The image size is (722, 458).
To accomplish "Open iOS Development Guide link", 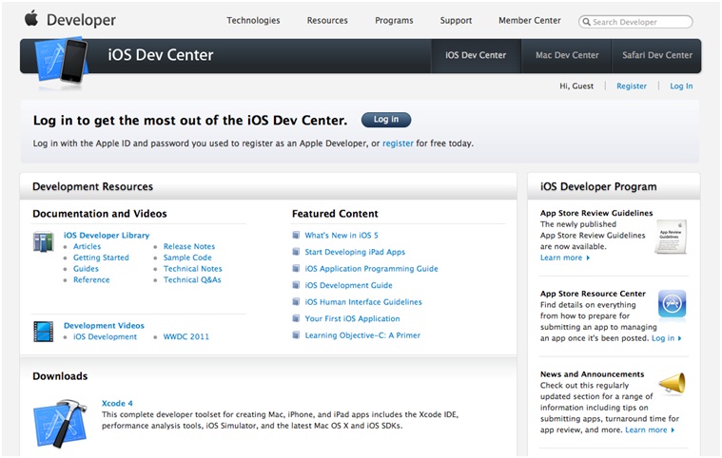I will tap(348, 285).
